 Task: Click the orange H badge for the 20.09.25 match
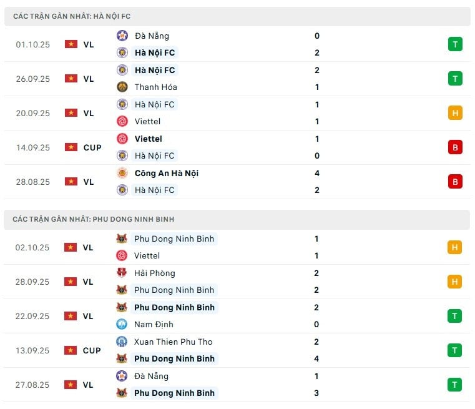coord(455,113)
